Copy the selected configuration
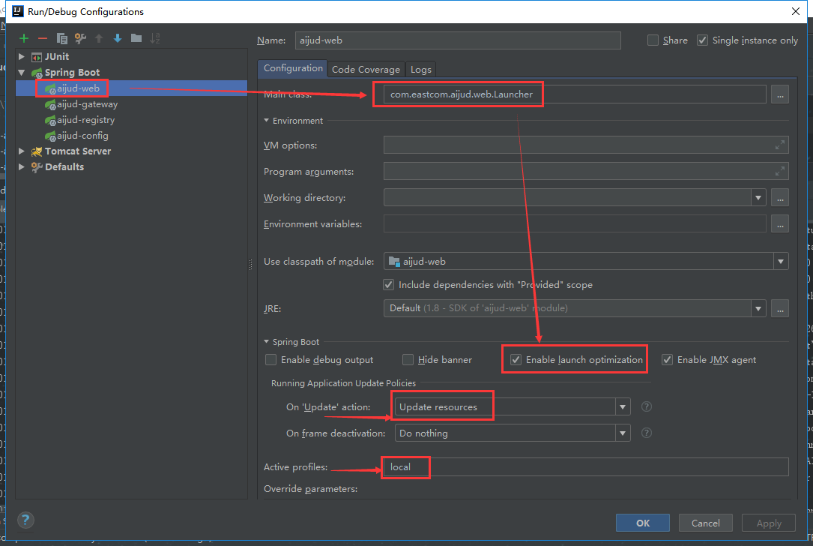Screen dimensions: 813x546 pyautogui.click(x=61, y=38)
